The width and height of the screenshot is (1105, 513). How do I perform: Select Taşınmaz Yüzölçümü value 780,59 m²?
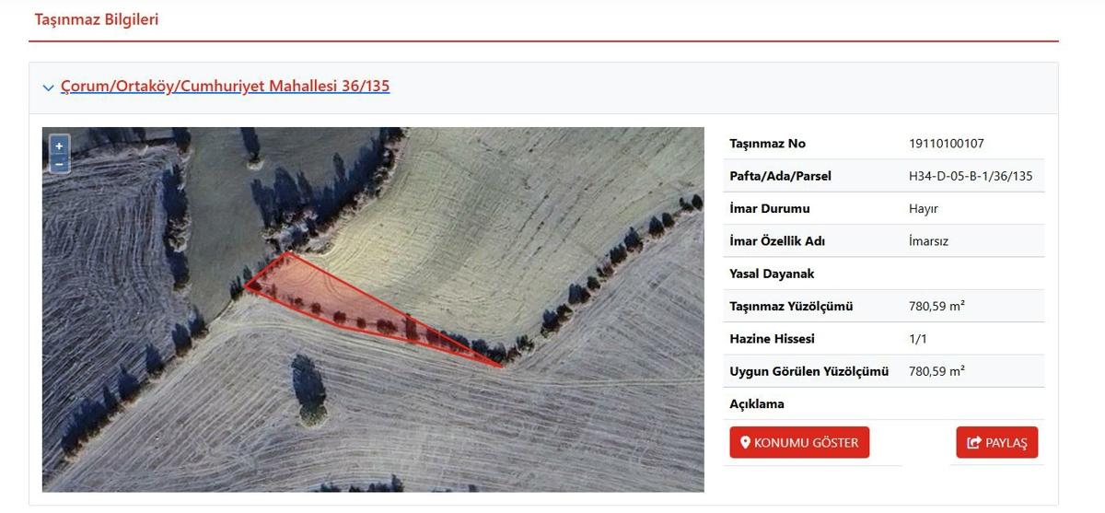coord(936,306)
